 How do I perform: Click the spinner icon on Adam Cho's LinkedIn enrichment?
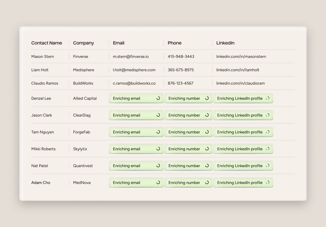(268, 182)
